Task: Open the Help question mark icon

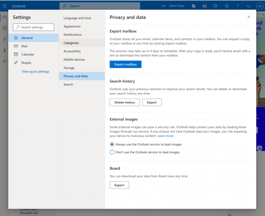Action: (238, 6)
